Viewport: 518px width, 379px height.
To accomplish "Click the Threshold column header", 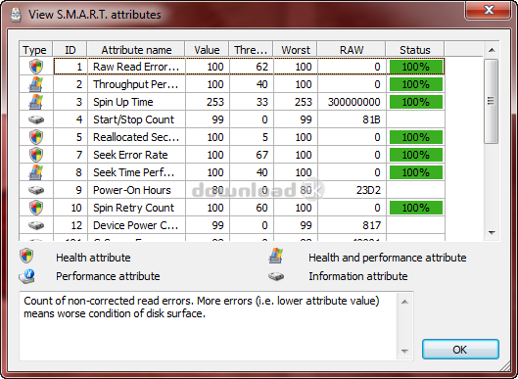I will (x=251, y=50).
